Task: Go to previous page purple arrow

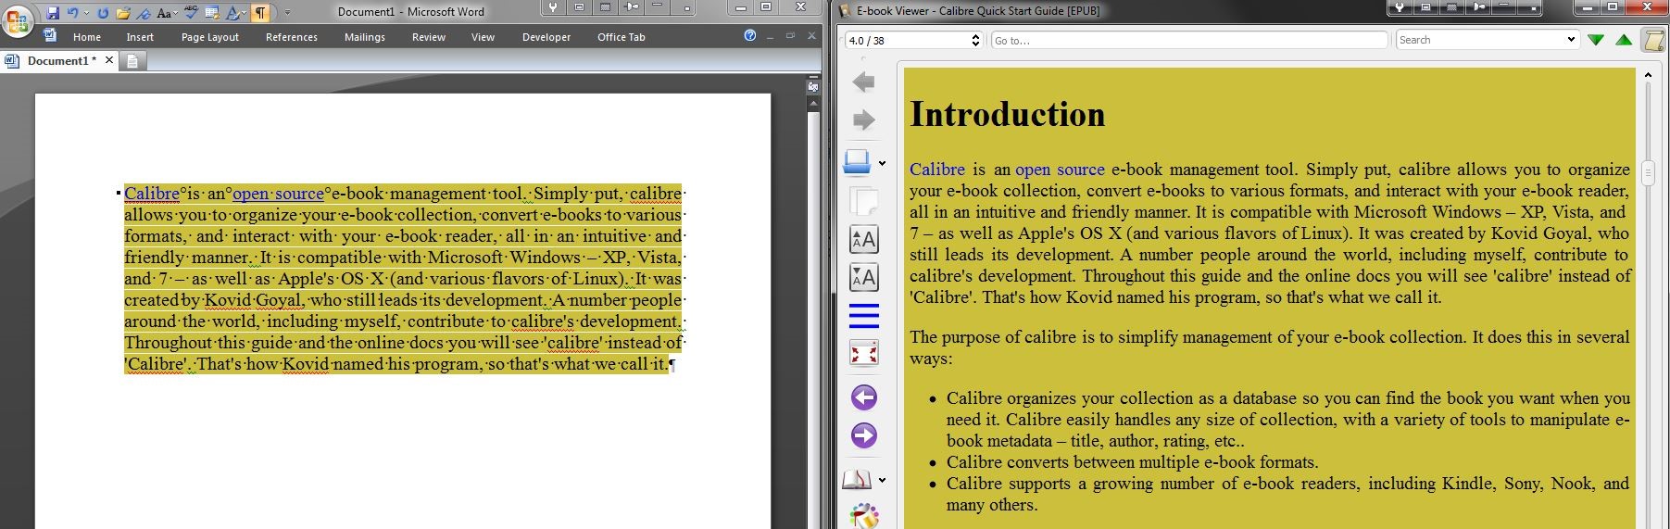Action: point(863,397)
